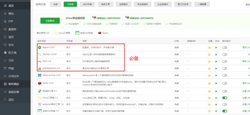
Task: Open the folder icon in phpMyAdmin row
Action: pyautogui.click(x=209, y=68)
